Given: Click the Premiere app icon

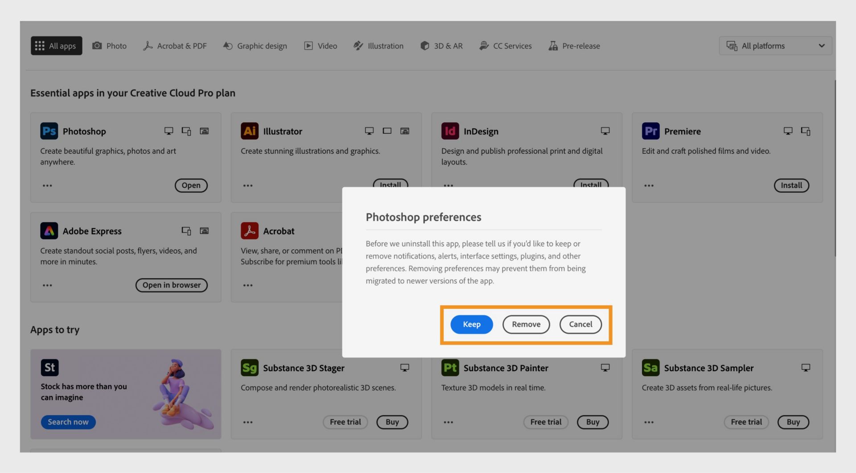Looking at the screenshot, I should click(x=651, y=131).
